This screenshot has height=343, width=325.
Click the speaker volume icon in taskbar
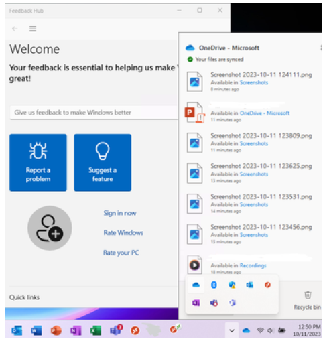[270, 330]
